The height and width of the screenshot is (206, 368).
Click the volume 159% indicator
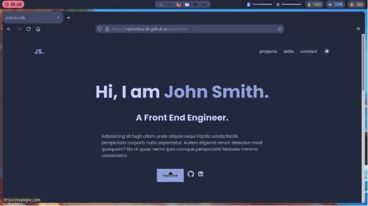click(x=335, y=4)
